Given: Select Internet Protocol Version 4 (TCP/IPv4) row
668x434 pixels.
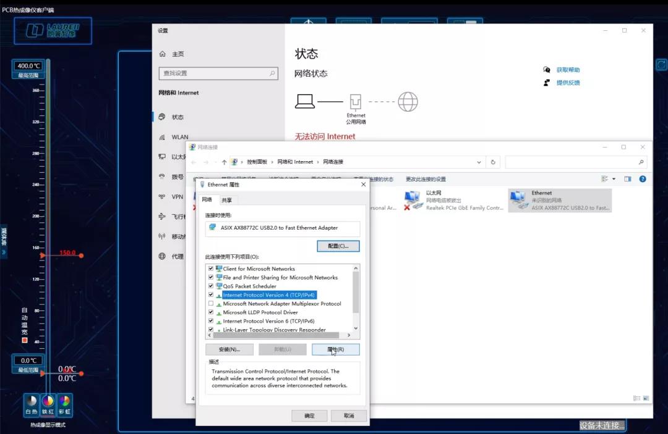Looking at the screenshot, I should [x=269, y=295].
